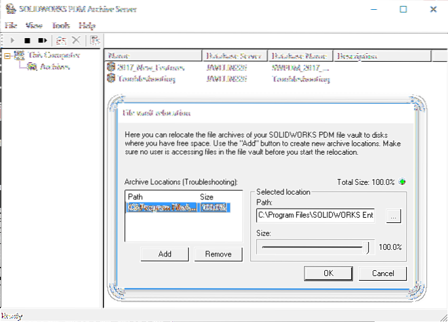Click Troubleshooting in Database Name column

point(301,79)
